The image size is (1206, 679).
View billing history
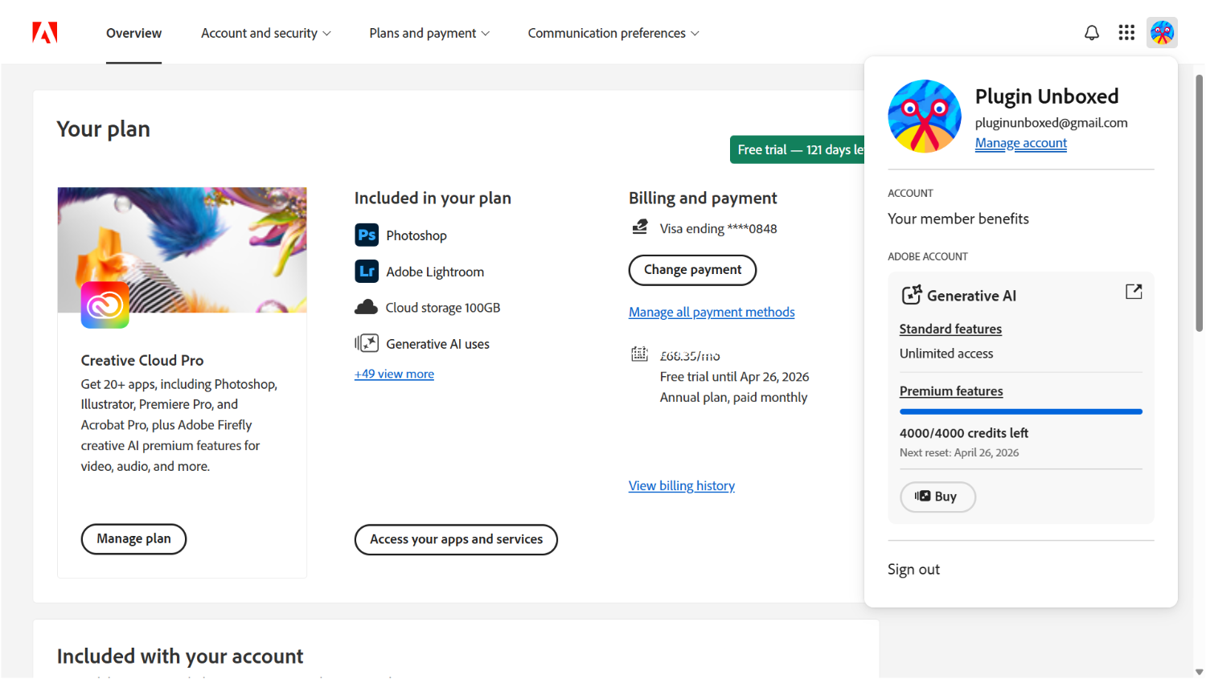681,485
